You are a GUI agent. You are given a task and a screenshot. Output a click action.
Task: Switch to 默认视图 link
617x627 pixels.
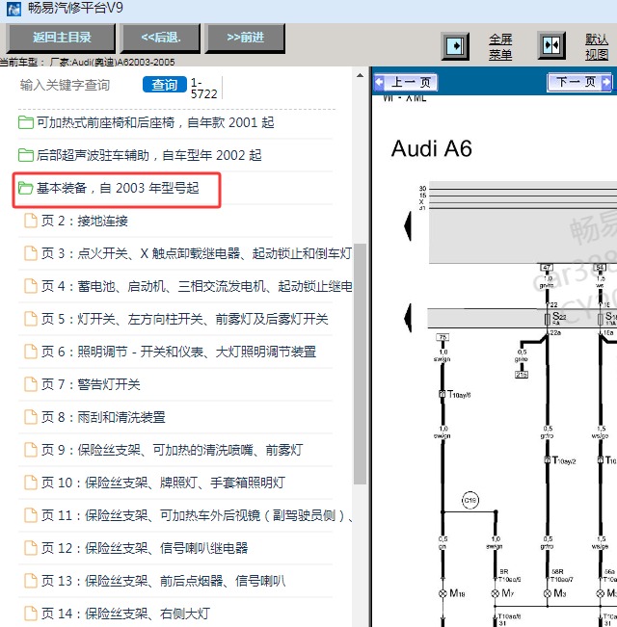(x=597, y=46)
